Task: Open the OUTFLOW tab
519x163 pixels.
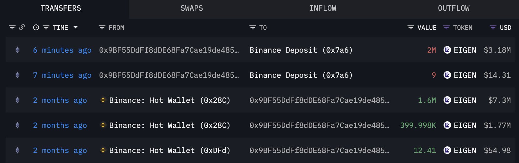Action: [x=454, y=8]
